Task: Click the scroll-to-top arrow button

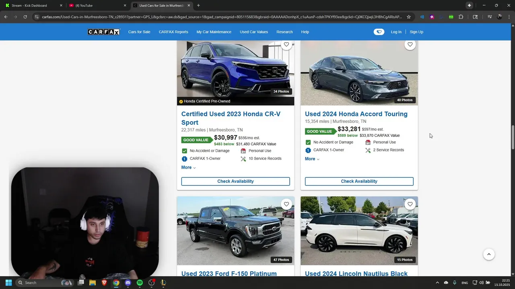Action: click(x=489, y=254)
